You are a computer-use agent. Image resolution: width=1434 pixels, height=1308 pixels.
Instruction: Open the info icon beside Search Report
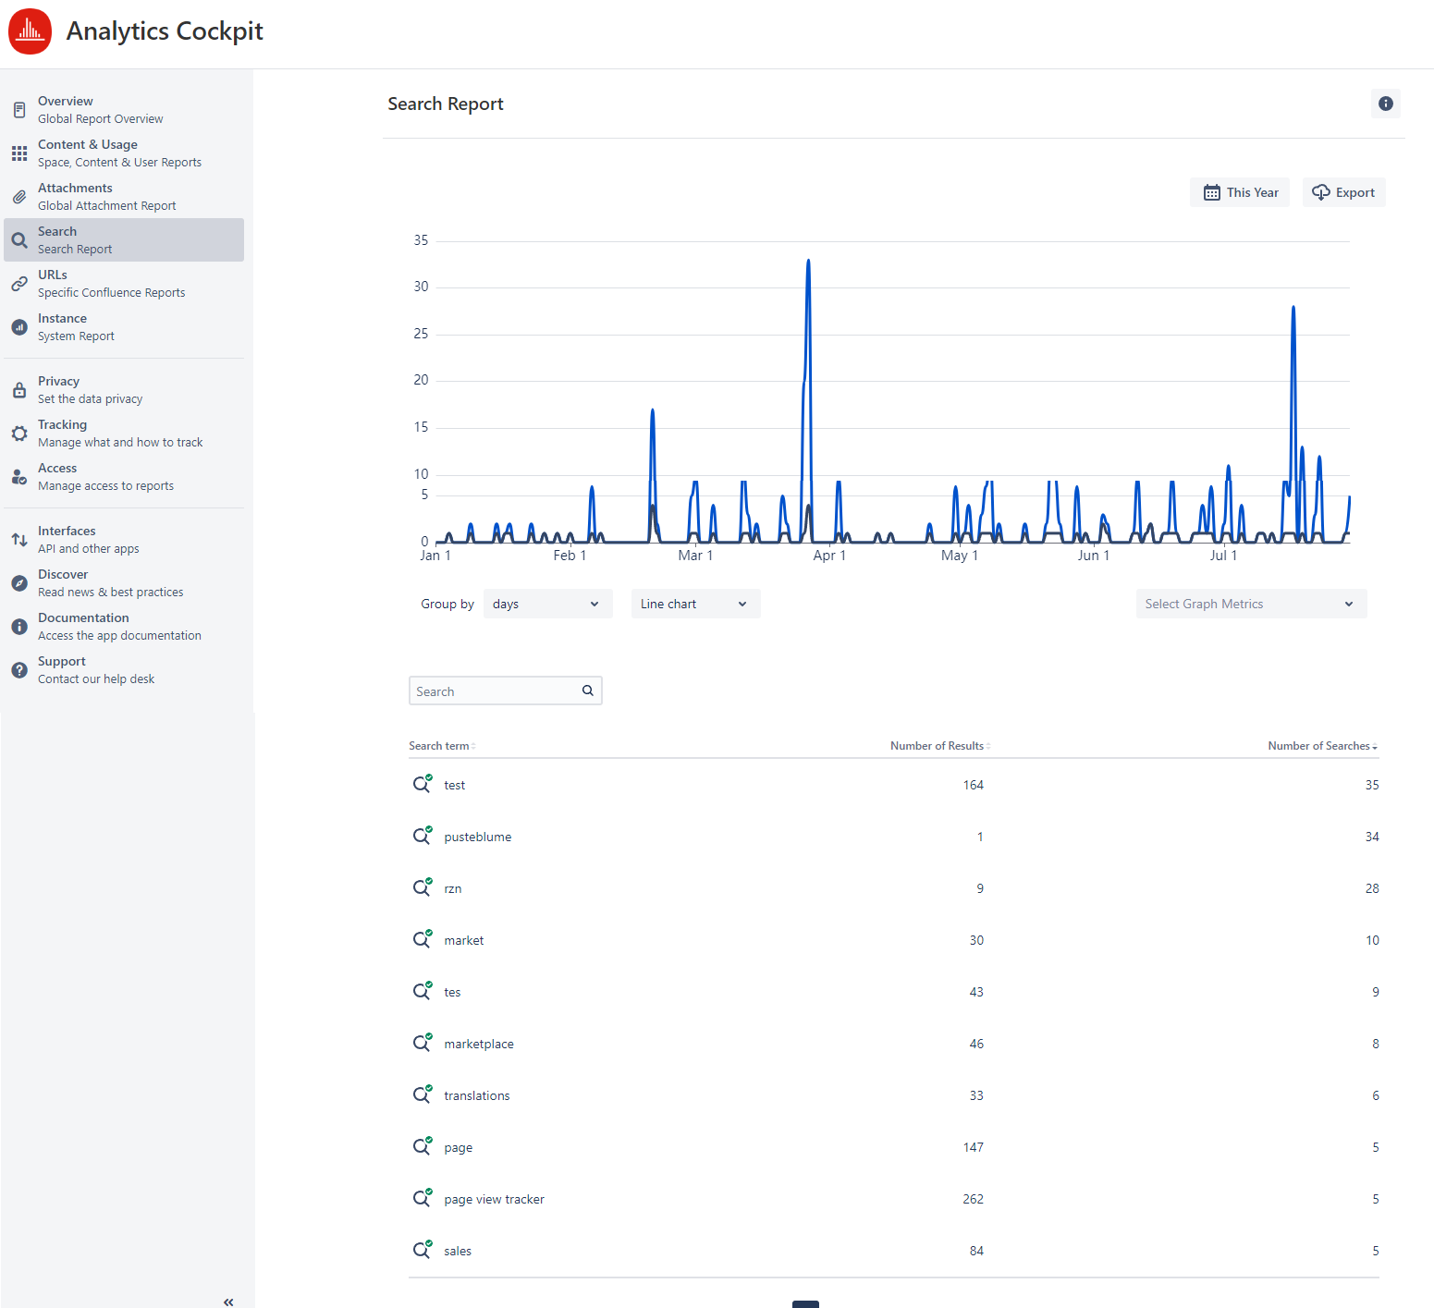tap(1385, 104)
